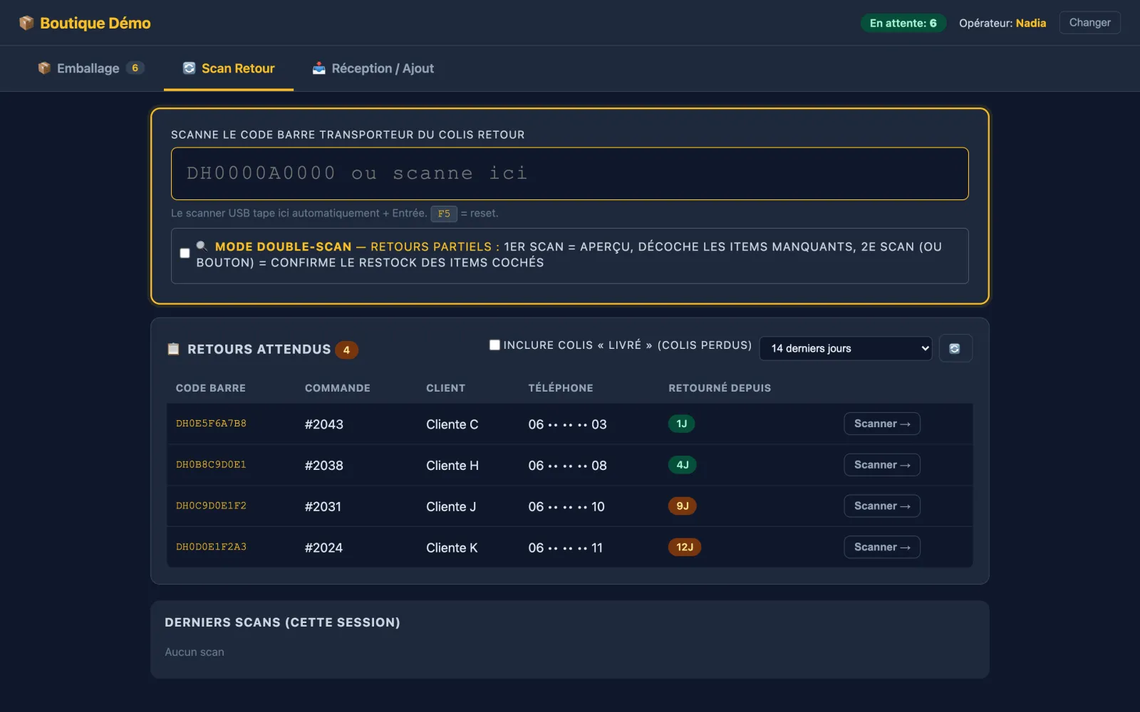Check Inclure colis « livré » option

point(494,345)
